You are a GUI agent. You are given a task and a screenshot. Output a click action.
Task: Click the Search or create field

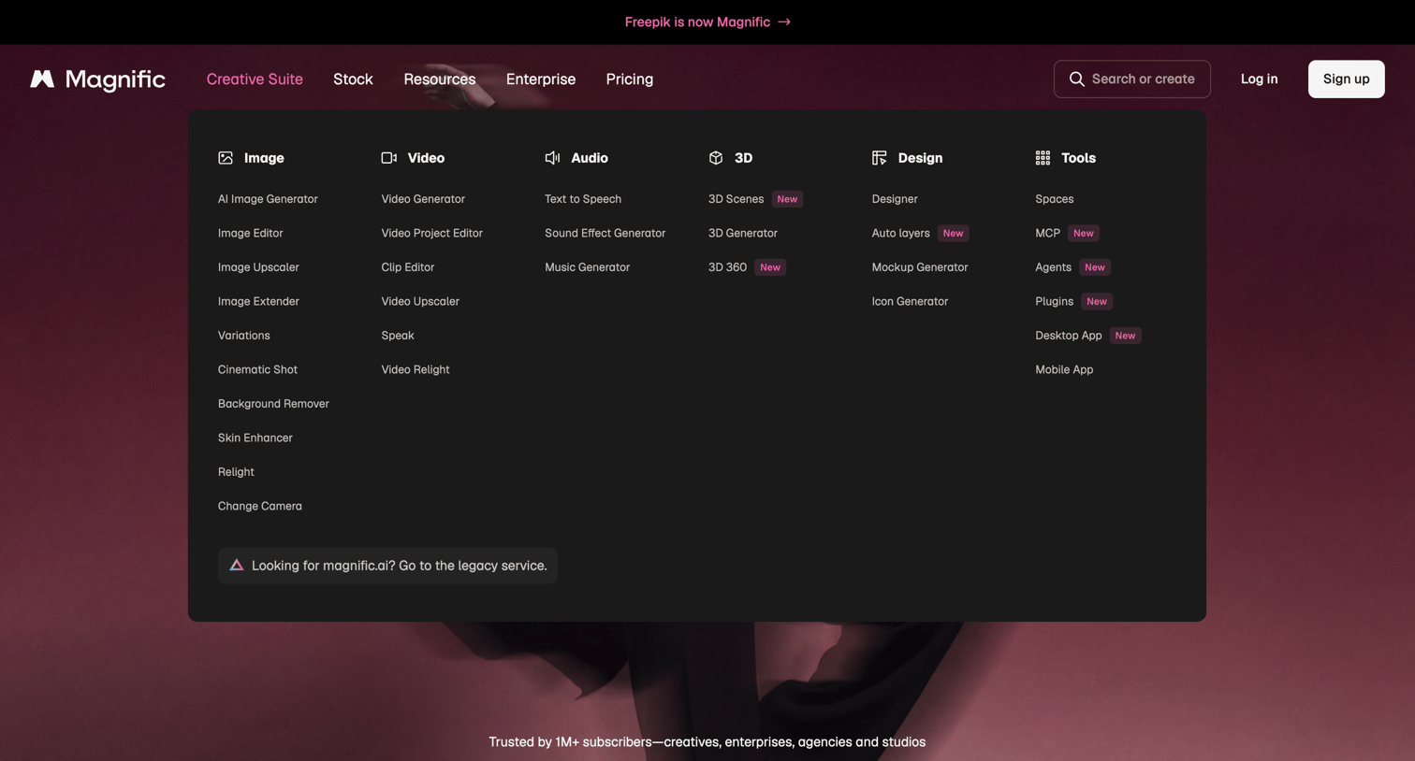coord(1132,79)
